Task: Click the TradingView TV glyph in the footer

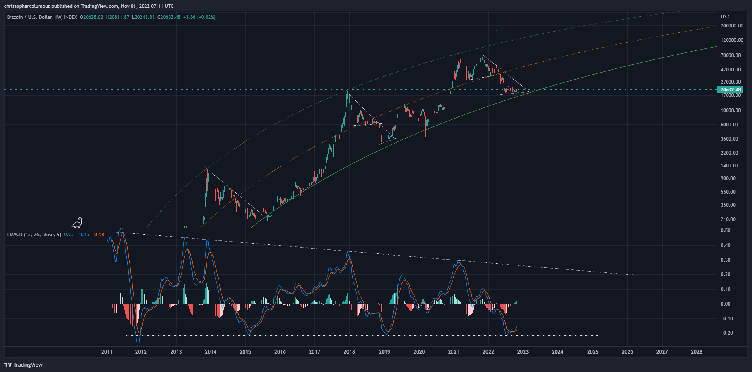Action: [x=7, y=365]
